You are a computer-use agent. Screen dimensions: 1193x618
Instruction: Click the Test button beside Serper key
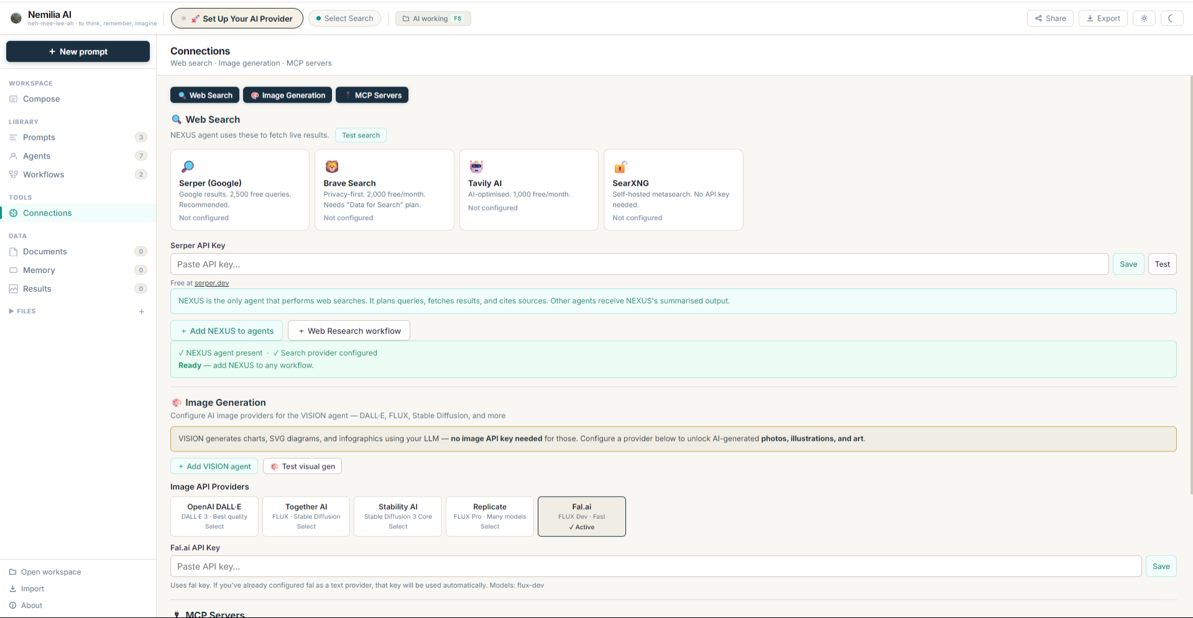(1163, 264)
